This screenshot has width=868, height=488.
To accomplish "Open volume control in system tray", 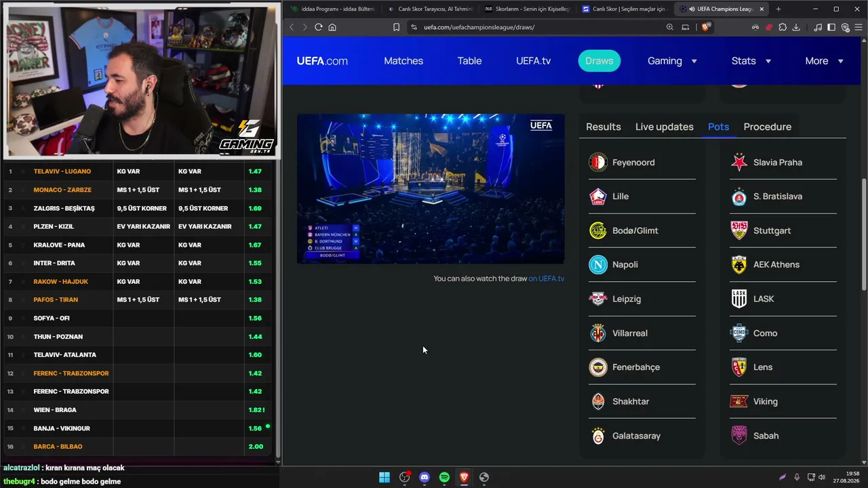I will pyautogui.click(x=822, y=477).
